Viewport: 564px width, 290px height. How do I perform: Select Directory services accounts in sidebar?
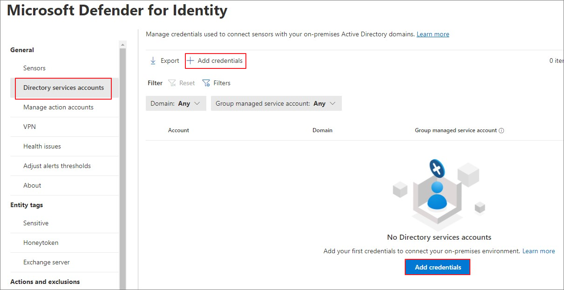coord(63,88)
